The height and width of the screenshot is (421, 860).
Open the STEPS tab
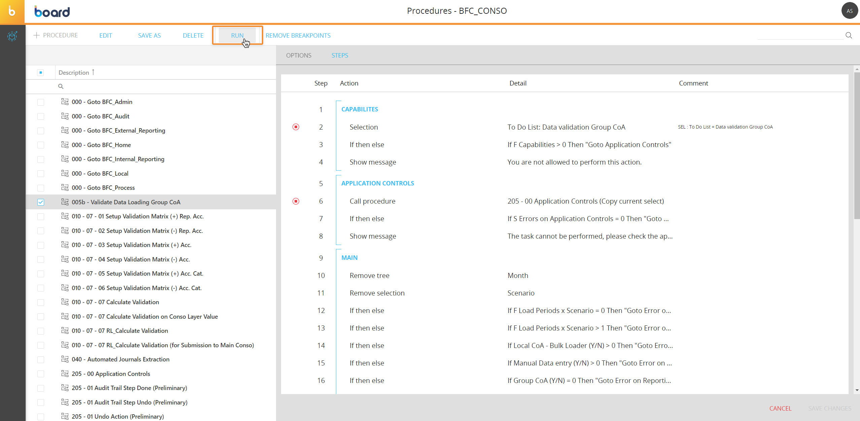pyautogui.click(x=340, y=56)
